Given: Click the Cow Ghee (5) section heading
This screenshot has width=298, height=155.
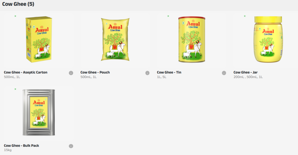Looking at the screenshot, I should click(x=18, y=4).
